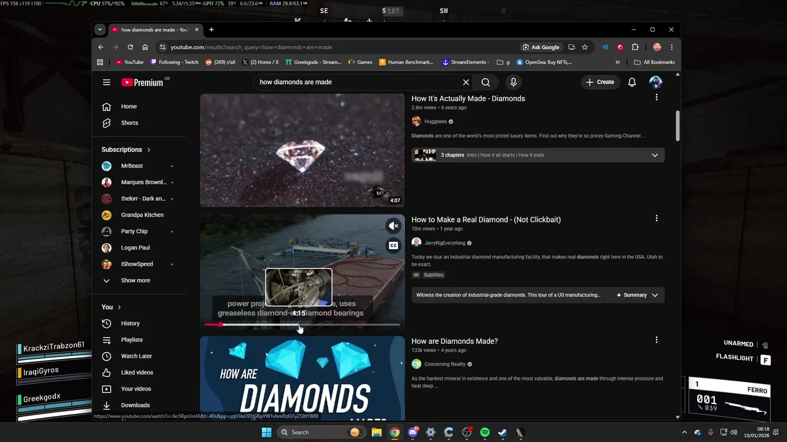Open options for How It's Actually Made video
This screenshot has height=442, width=787.
pos(656,98)
